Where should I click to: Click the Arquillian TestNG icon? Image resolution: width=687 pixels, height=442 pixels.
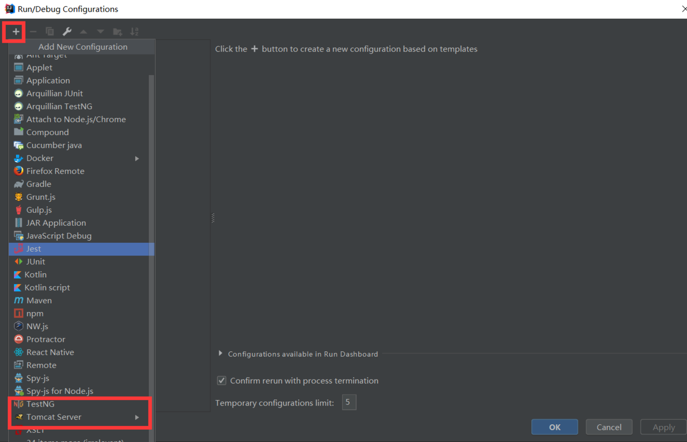[18, 106]
